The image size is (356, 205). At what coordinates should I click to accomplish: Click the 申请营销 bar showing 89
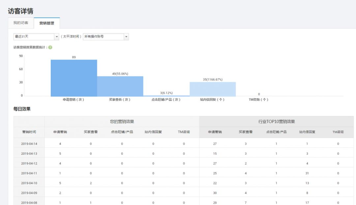coord(74,78)
